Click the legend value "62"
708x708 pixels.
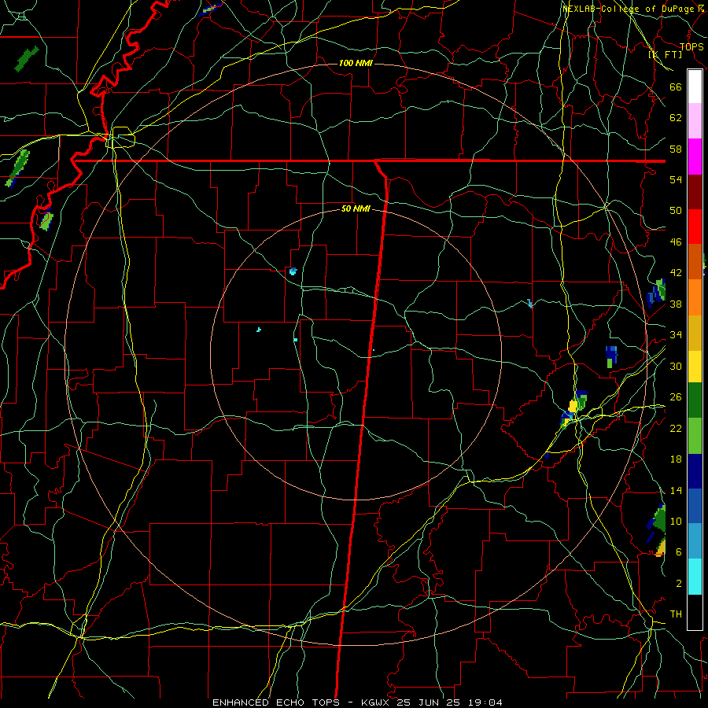[x=676, y=118]
